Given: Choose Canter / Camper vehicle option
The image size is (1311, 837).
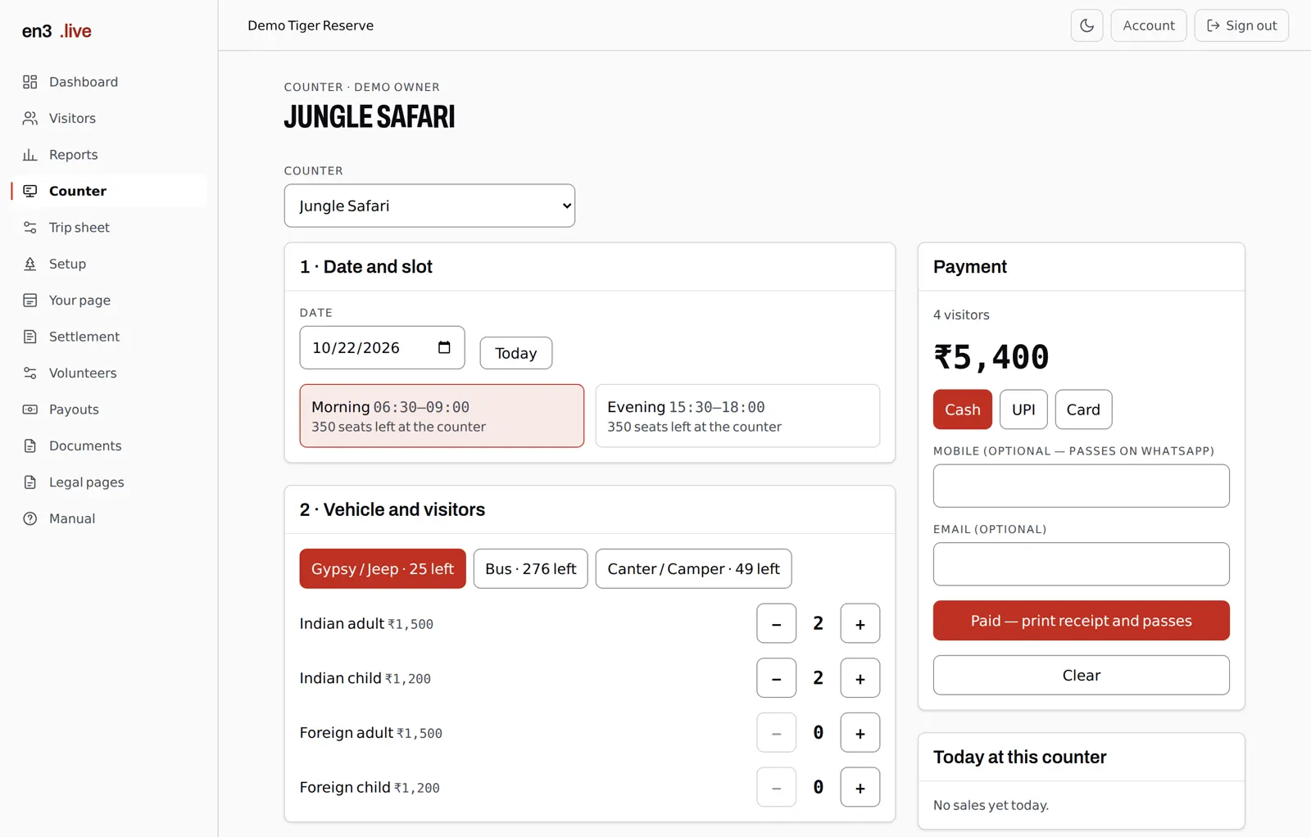Looking at the screenshot, I should click(x=693, y=568).
